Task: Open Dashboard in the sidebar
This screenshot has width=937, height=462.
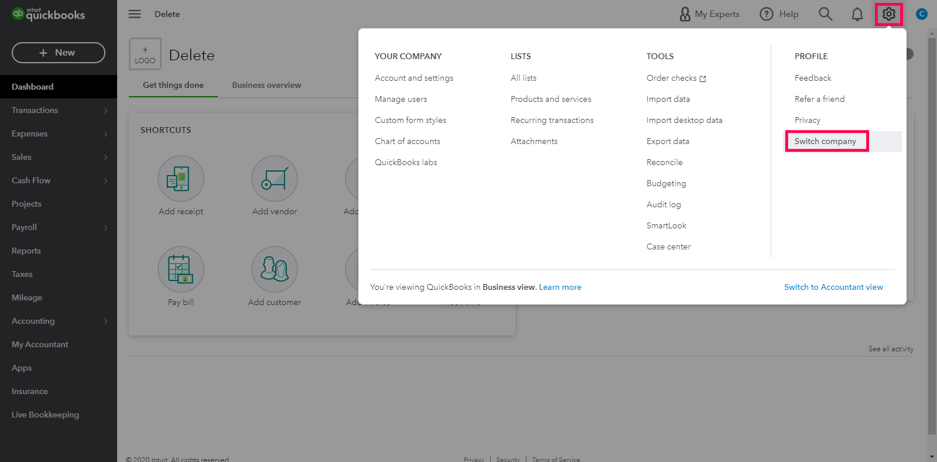Action: point(59,87)
